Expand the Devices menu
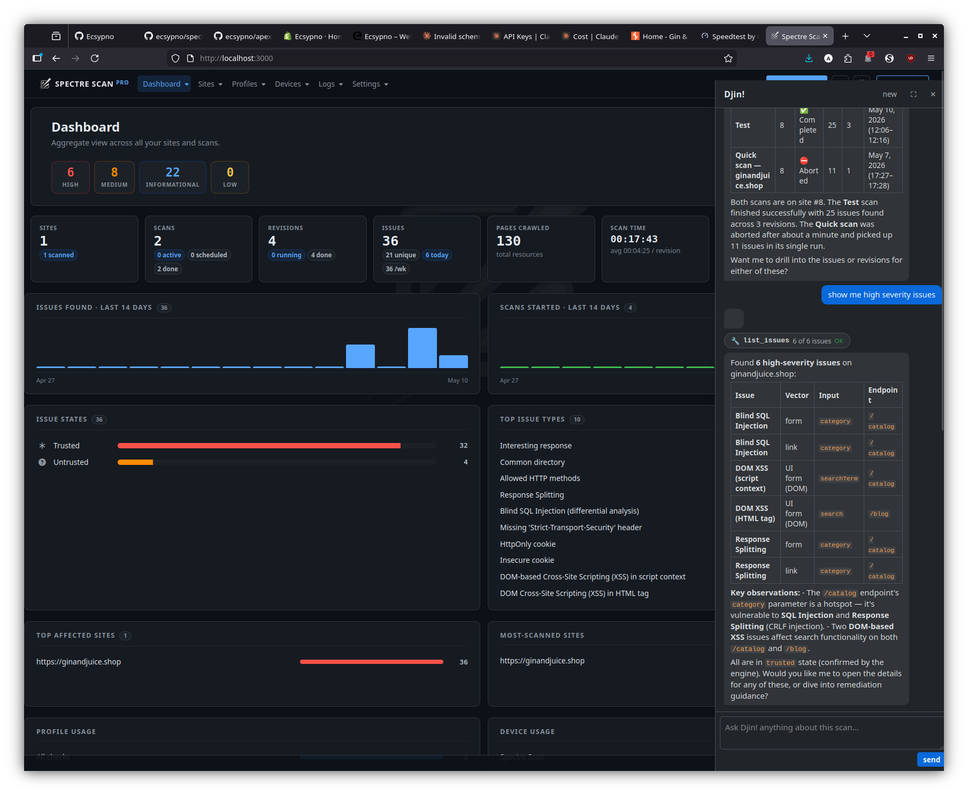This screenshot has height=795, width=968. [x=291, y=84]
